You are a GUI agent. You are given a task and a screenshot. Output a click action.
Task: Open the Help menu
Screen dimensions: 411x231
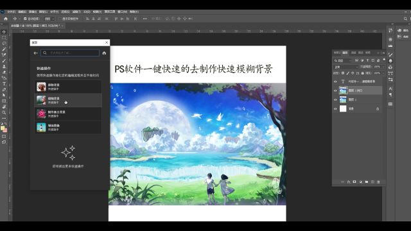(x=134, y=12)
